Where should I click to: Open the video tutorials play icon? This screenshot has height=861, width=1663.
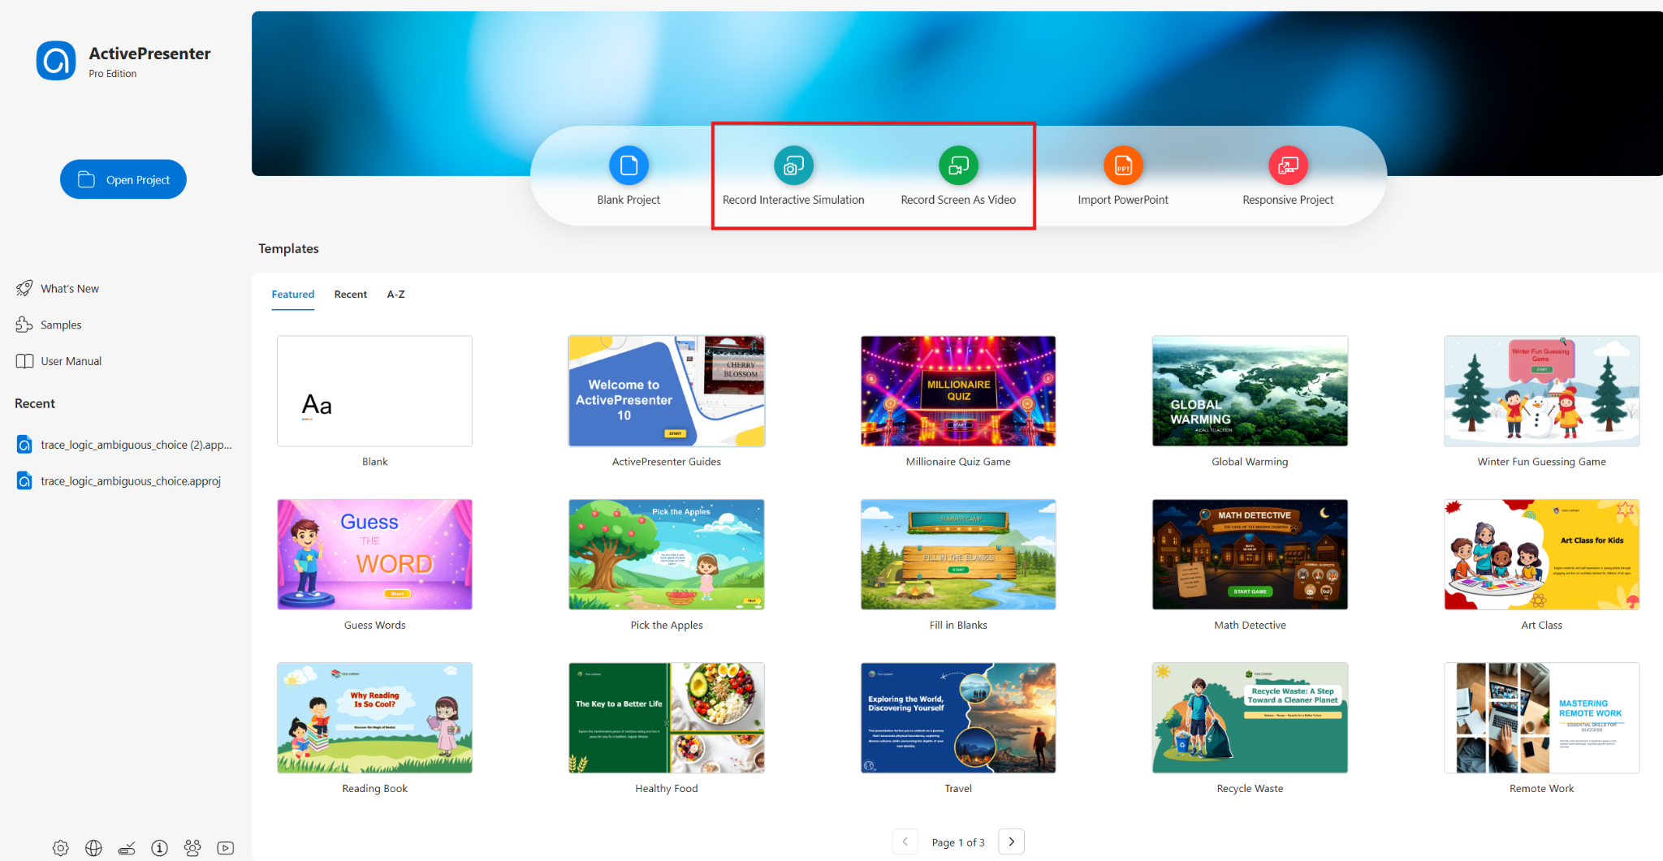226,848
